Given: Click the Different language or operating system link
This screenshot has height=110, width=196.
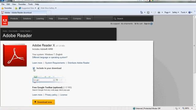Looking at the screenshot, I should 50,57.
